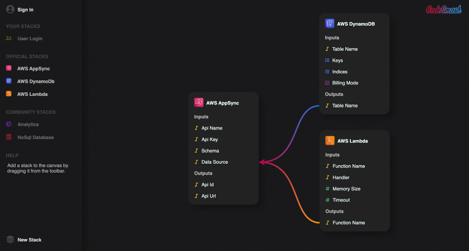This screenshot has width=469, height=251.
Task: Select the Schema input
Action: [x=210, y=151]
